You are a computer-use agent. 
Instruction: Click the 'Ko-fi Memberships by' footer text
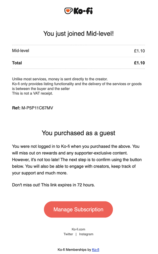click(74, 250)
